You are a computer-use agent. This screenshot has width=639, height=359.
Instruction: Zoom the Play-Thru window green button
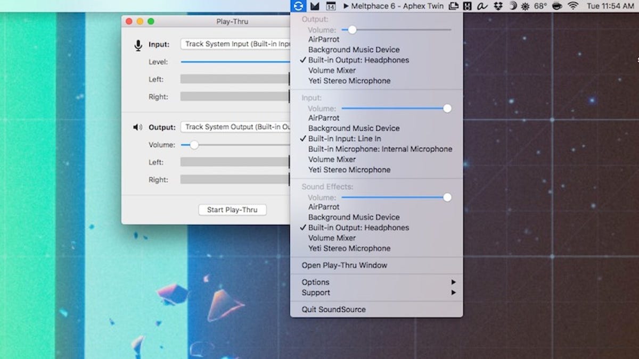[x=151, y=21]
